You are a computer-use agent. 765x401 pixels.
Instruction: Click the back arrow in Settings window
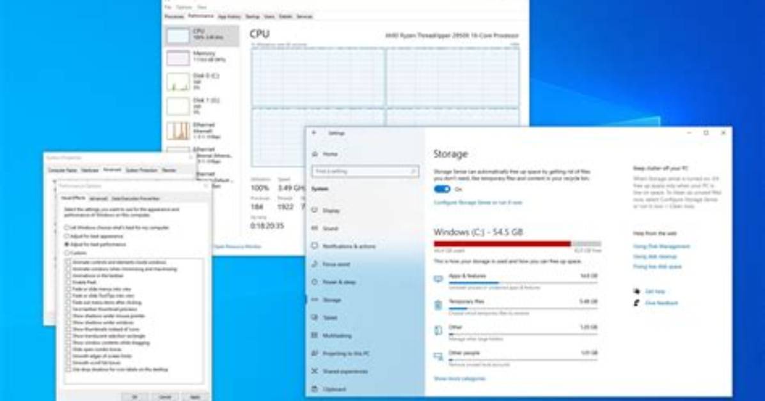coord(314,133)
